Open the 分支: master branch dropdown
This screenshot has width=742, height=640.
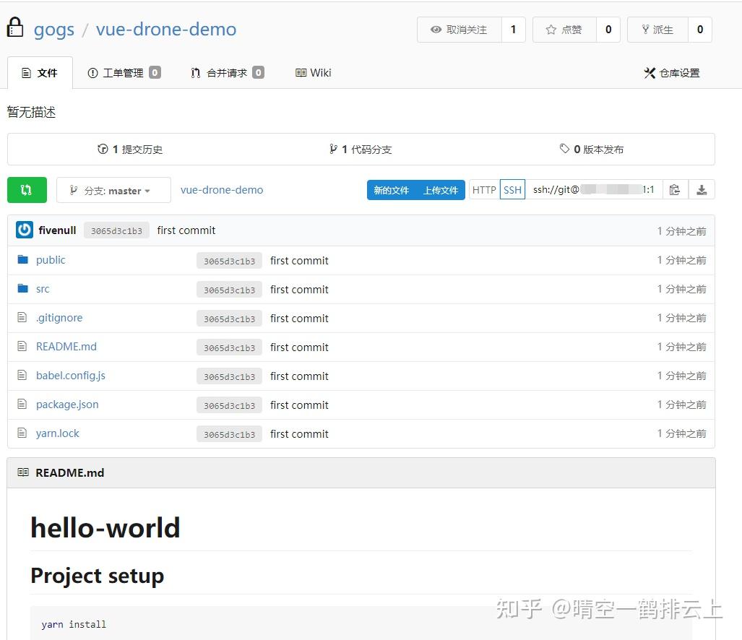(113, 190)
